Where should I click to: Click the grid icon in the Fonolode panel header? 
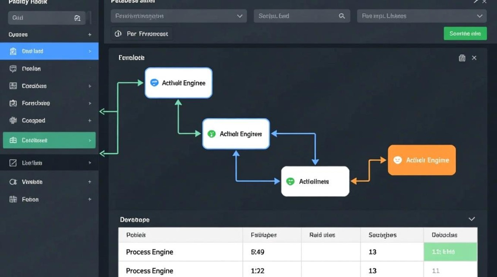point(462,58)
